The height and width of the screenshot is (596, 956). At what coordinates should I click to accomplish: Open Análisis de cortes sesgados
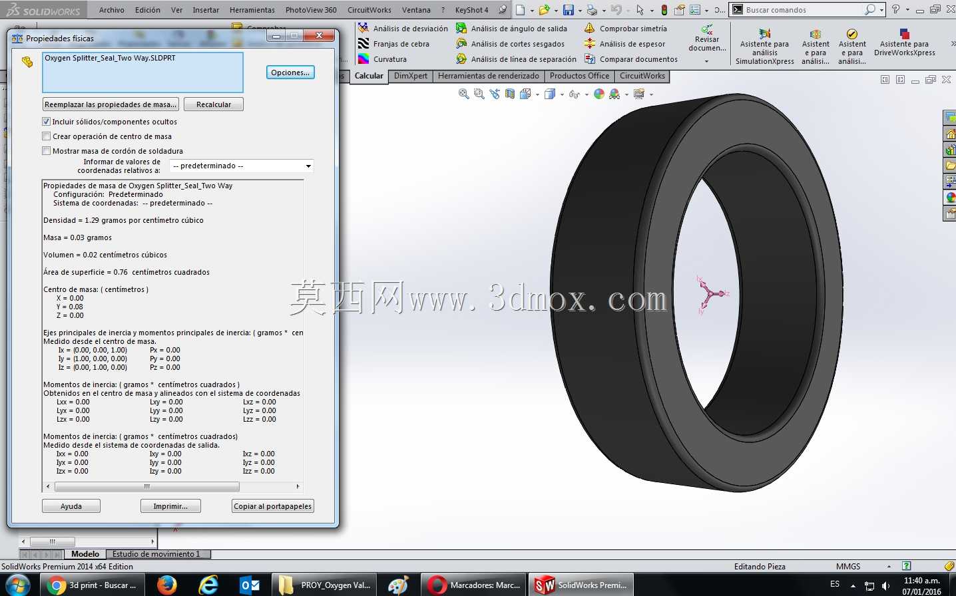click(510, 44)
